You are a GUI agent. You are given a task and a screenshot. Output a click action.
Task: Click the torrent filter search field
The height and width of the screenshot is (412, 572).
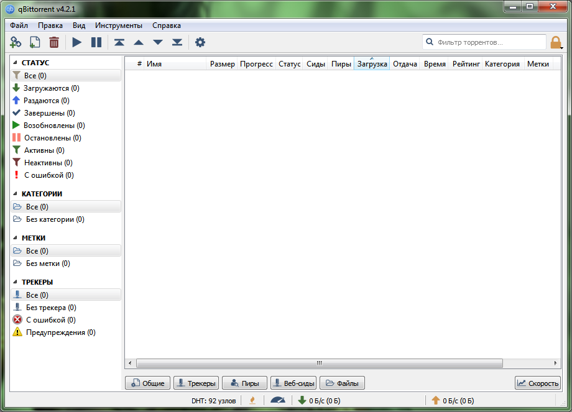coord(485,42)
